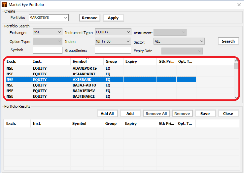Click the Opt. T... column header in search list
Viewport: 244px width, 173px height.
(x=186, y=61)
